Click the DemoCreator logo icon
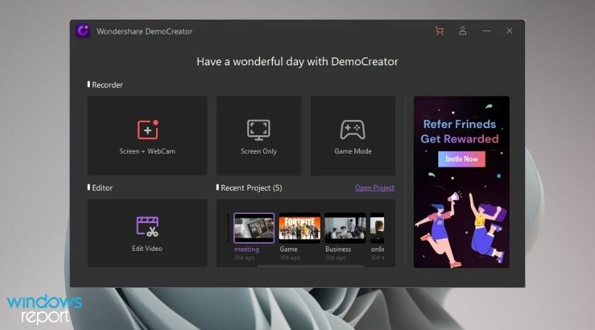The image size is (595, 330). (83, 30)
